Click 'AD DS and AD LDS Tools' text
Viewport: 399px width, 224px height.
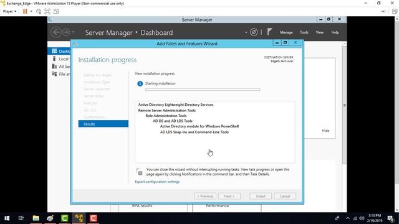173,121
